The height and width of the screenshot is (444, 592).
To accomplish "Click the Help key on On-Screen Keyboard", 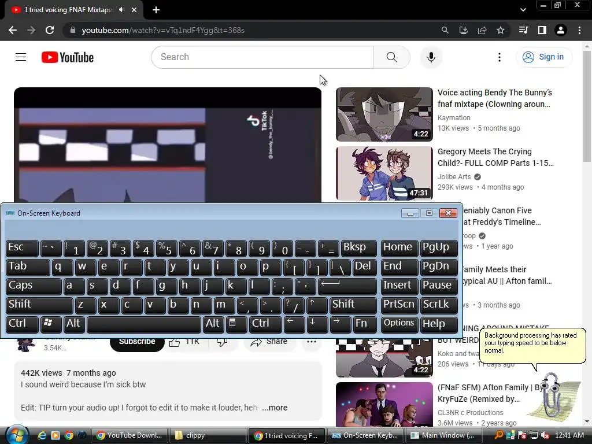I will (439, 324).
